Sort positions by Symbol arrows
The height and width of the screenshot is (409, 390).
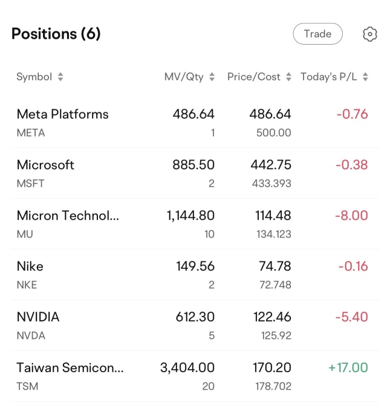pyautogui.click(x=60, y=77)
